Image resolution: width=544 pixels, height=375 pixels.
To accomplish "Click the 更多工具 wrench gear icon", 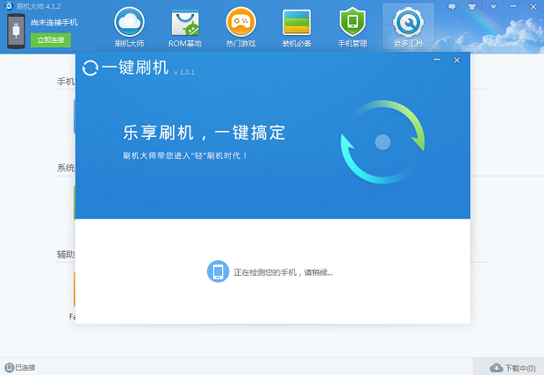I will pos(408,25).
